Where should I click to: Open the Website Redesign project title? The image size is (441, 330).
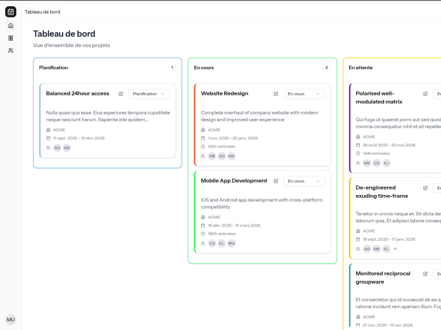pyautogui.click(x=224, y=93)
